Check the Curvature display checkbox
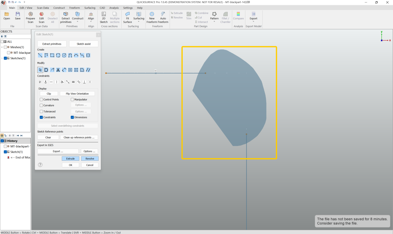This screenshot has height=234, width=393. 41,105
